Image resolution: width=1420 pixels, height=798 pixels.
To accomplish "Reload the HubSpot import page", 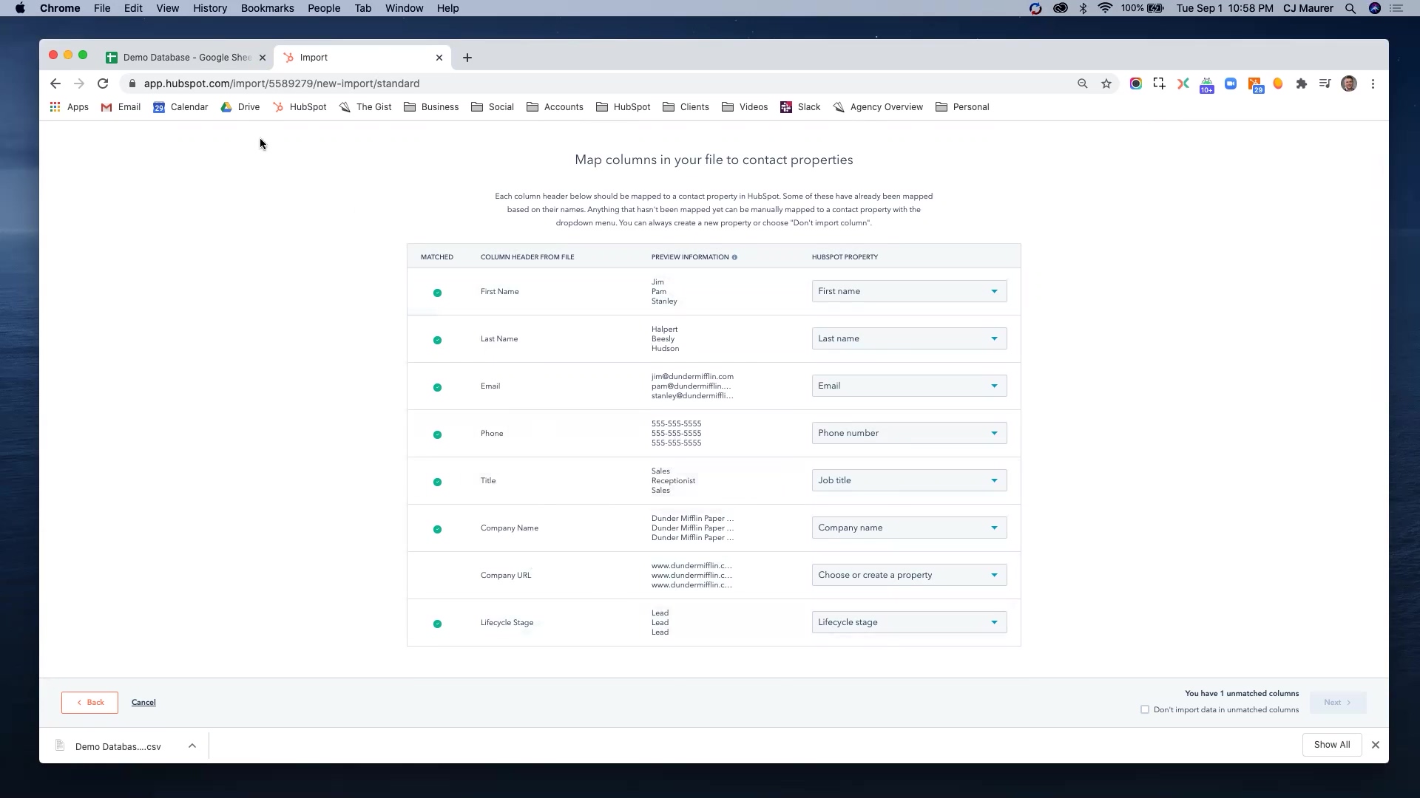I will 103,83.
